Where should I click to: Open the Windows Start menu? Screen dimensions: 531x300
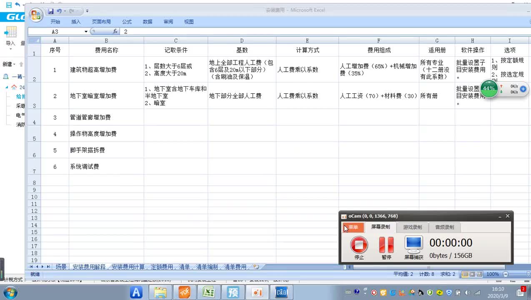[10, 293]
